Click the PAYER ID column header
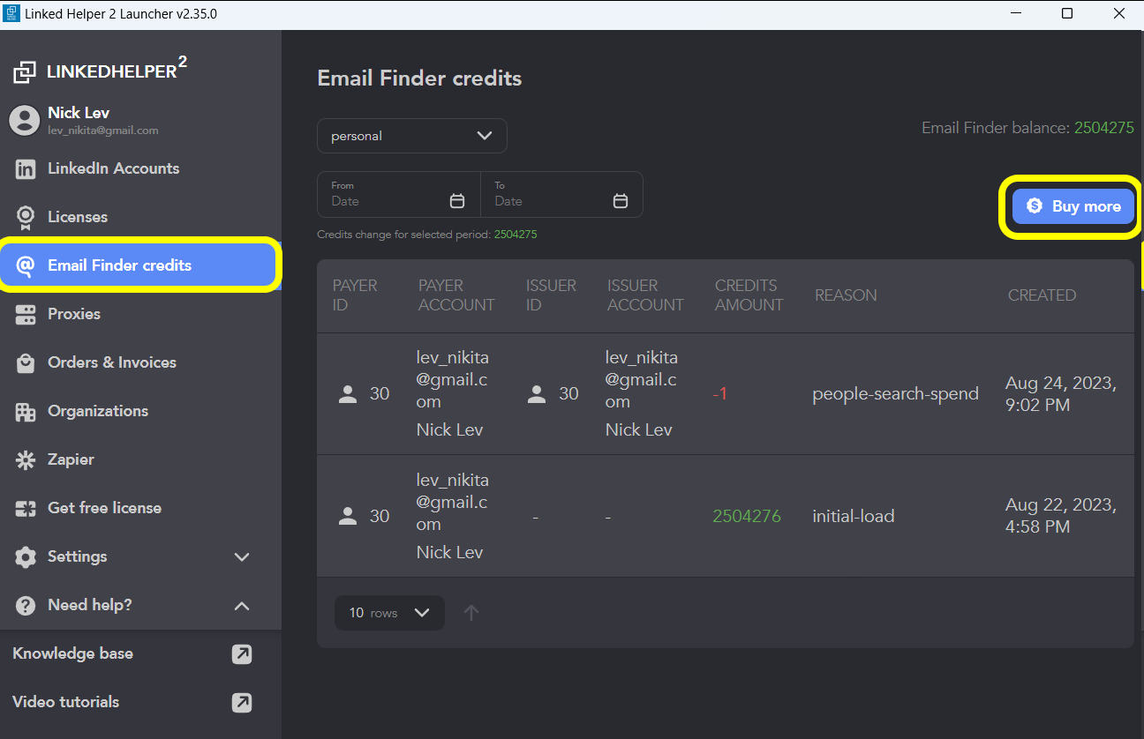Viewport: 1144px width, 739px height. tap(355, 295)
